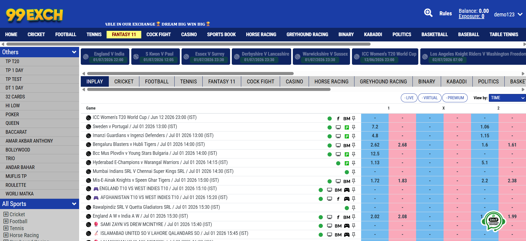The image size is (526, 241).
Task: Collapse the Others sidebar section
Action: point(39,52)
